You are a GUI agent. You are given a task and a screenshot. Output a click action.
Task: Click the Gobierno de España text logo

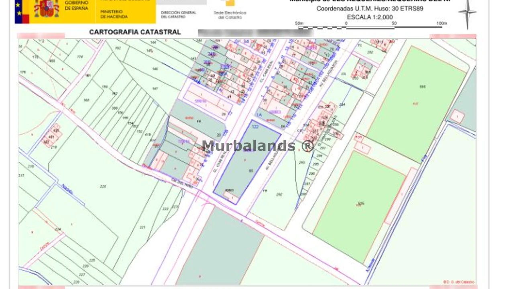coord(76,5)
